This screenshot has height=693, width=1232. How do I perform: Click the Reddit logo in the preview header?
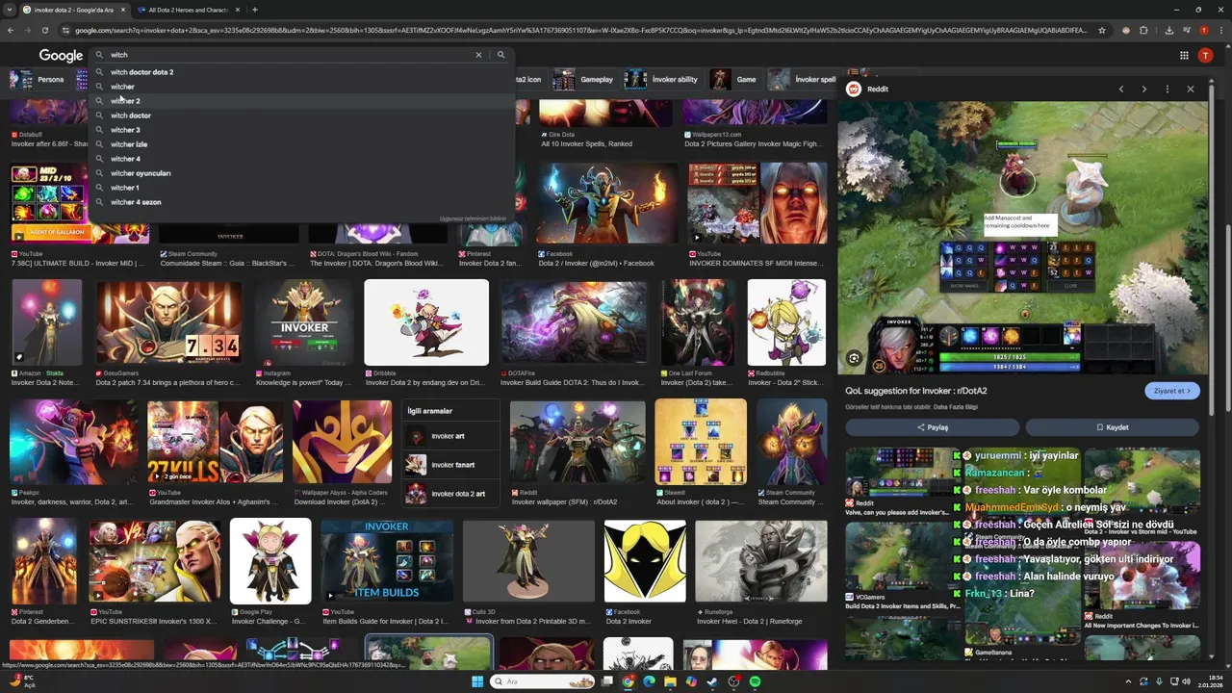pyautogui.click(x=853, y=89)
